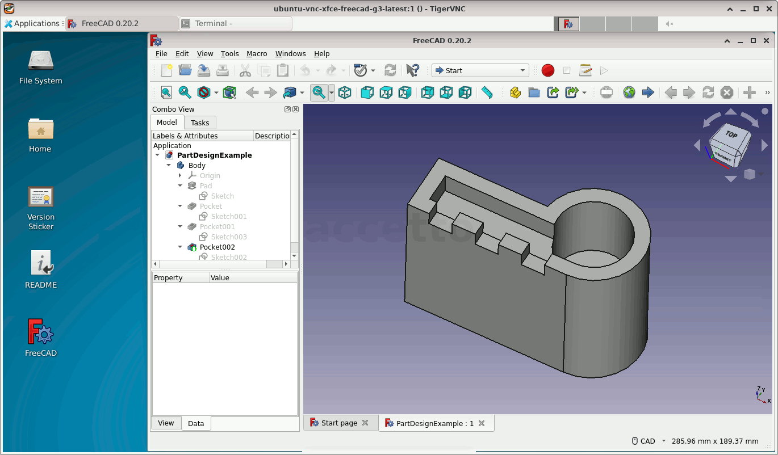Click the yellow Create part icon
778x455 pixels.
point(516,92)
